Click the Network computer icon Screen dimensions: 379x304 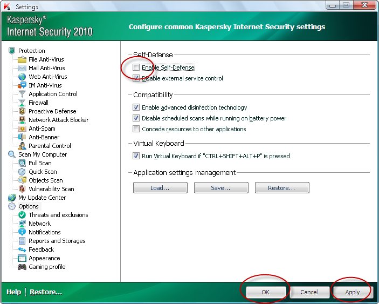[x=22, y=224]
